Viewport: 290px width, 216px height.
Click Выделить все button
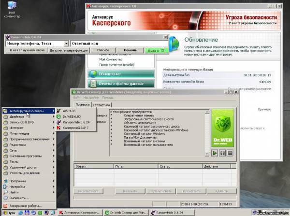point(88,191)
